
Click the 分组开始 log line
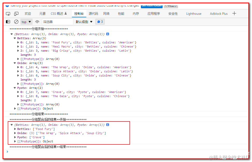point(39,29)
